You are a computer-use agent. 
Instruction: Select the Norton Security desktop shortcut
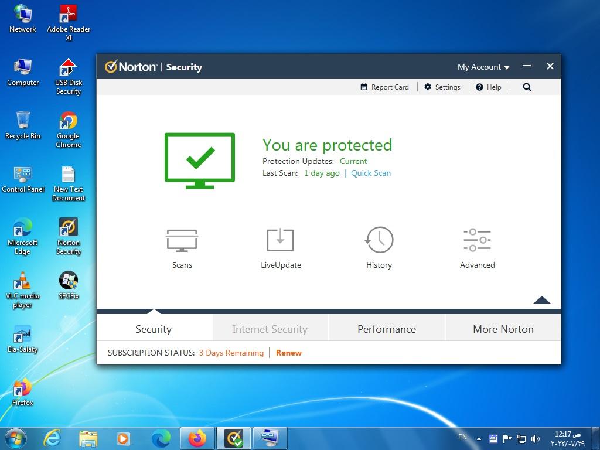pos(69,236)
